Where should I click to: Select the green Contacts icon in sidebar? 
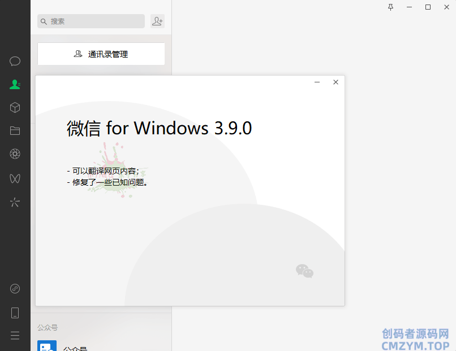(15, 85)
